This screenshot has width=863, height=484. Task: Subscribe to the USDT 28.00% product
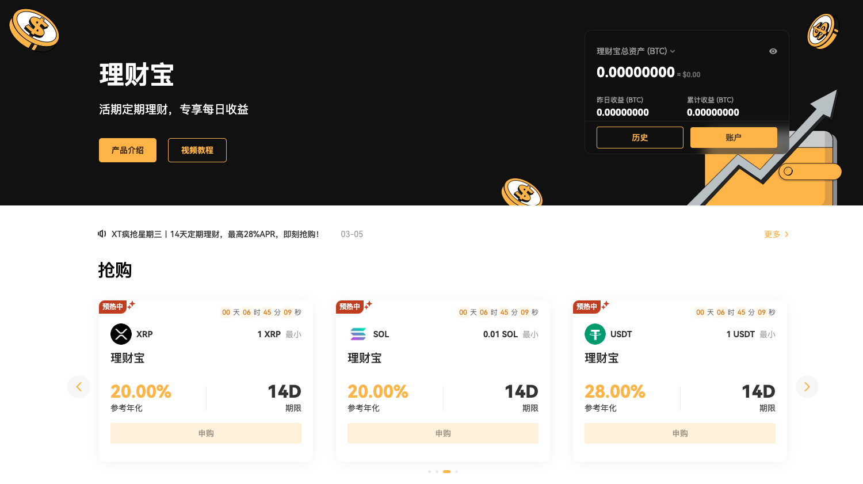coord(680,433)
